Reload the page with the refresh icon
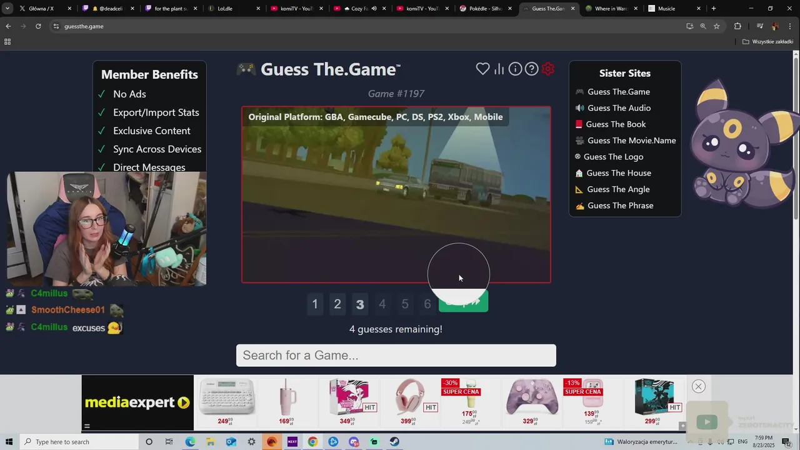 [x=38, y=26]
